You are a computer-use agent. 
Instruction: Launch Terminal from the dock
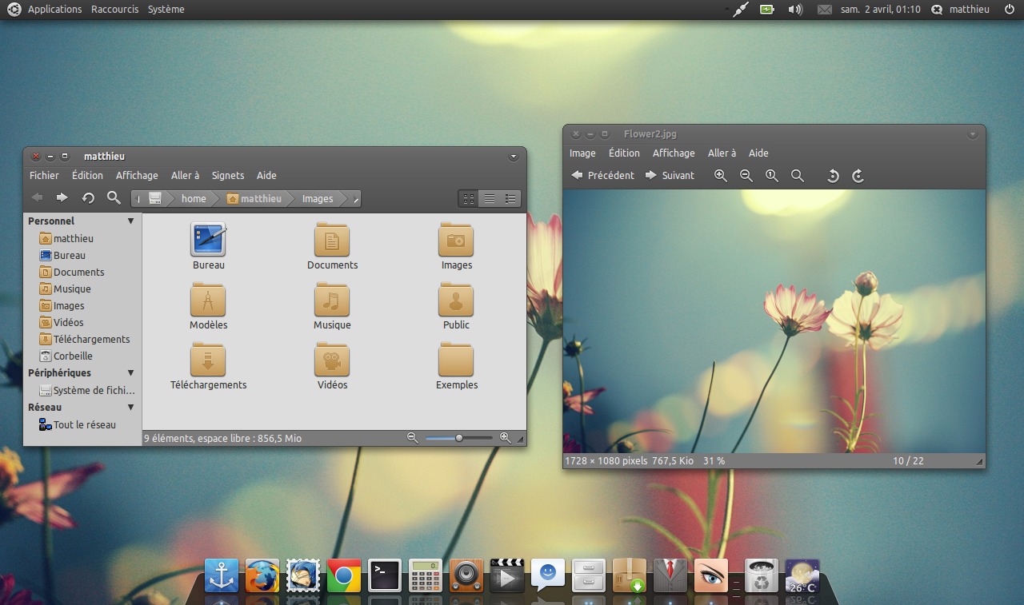385,575
